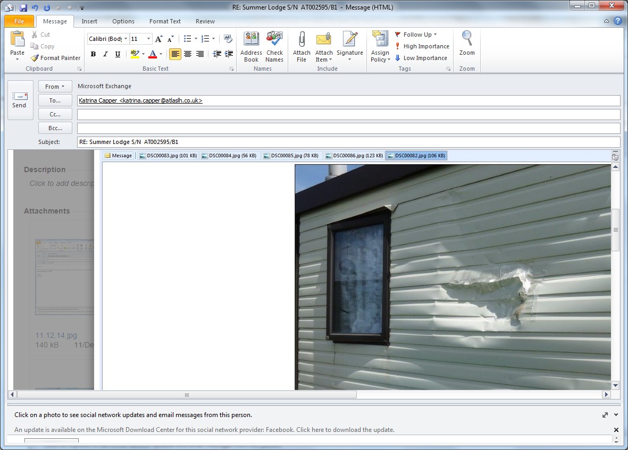628x450 pixels.
Task: Apply the red font color
Action: 153,54
